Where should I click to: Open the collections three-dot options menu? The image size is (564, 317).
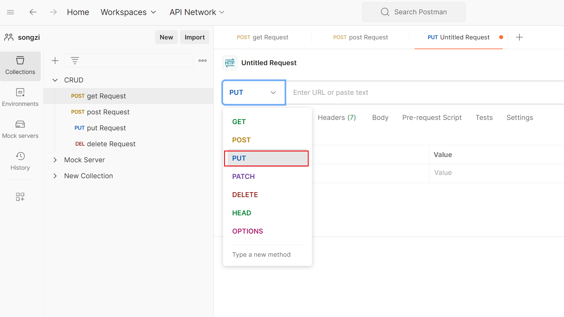click(203, 61)
